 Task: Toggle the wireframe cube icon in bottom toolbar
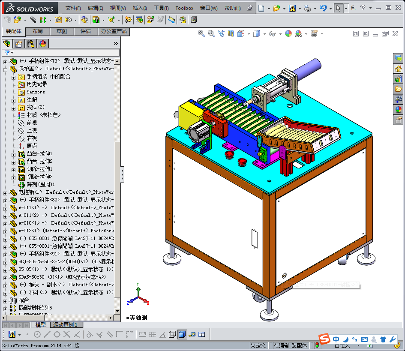point(172,334)
